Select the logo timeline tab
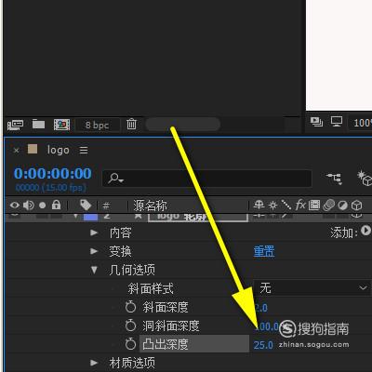Viewport: 372px width, 372px height. tap(59, 150)
